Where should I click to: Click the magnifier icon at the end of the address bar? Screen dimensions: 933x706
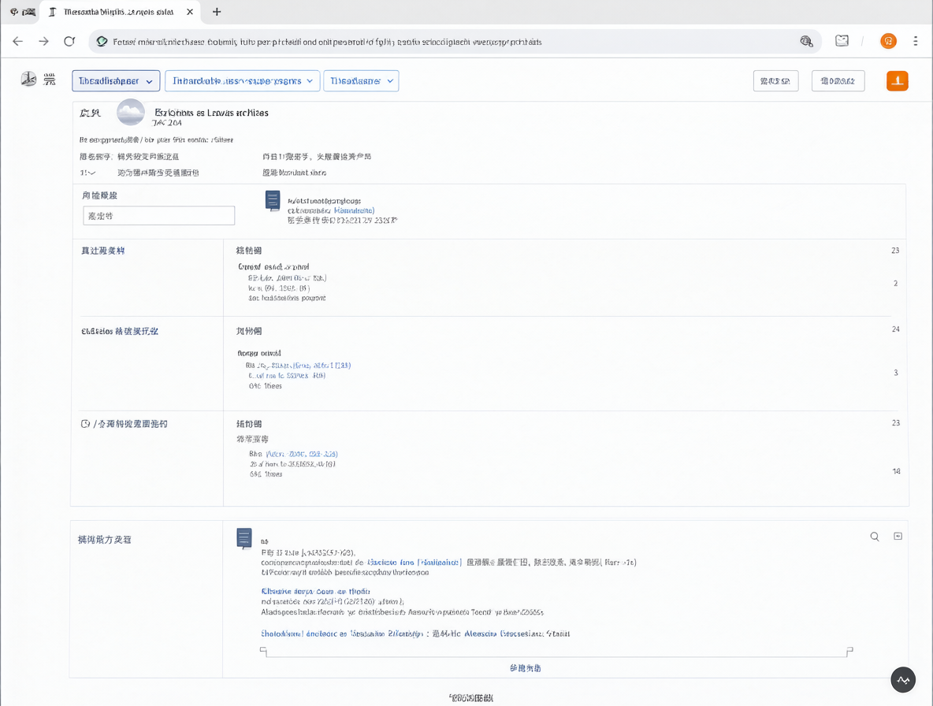pyautogui.click(x=806, y=41)
